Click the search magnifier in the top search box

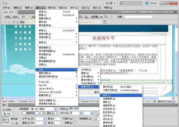pyautogui.click(x=121, y=3)
